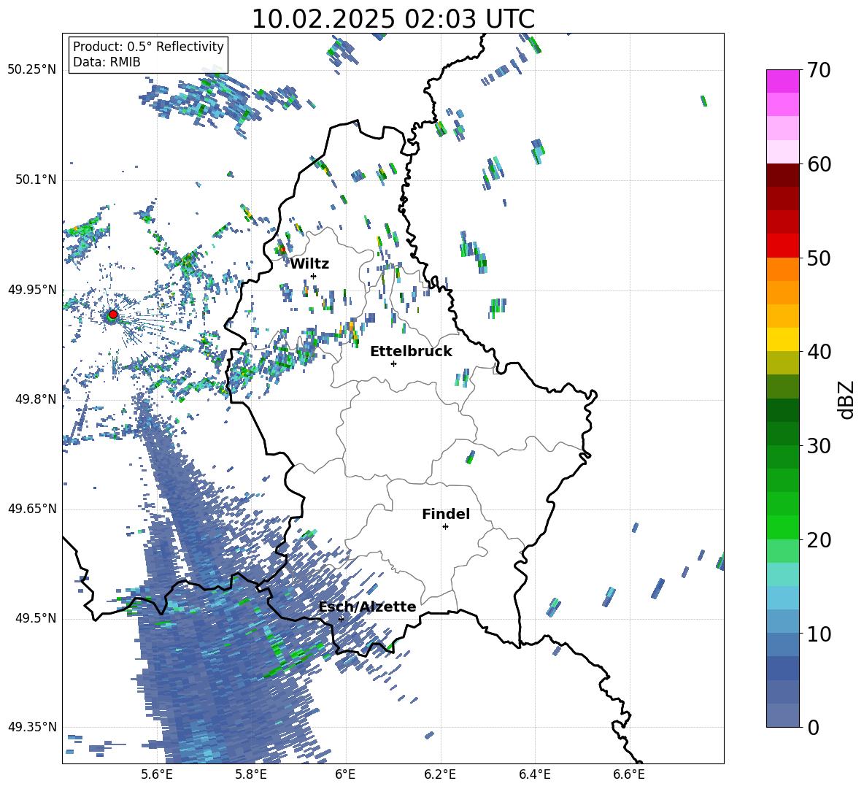This screenshot has width=864, height=789.
Task: Click the dark red colorbar segment below the 60 mark
Action: 782,175
